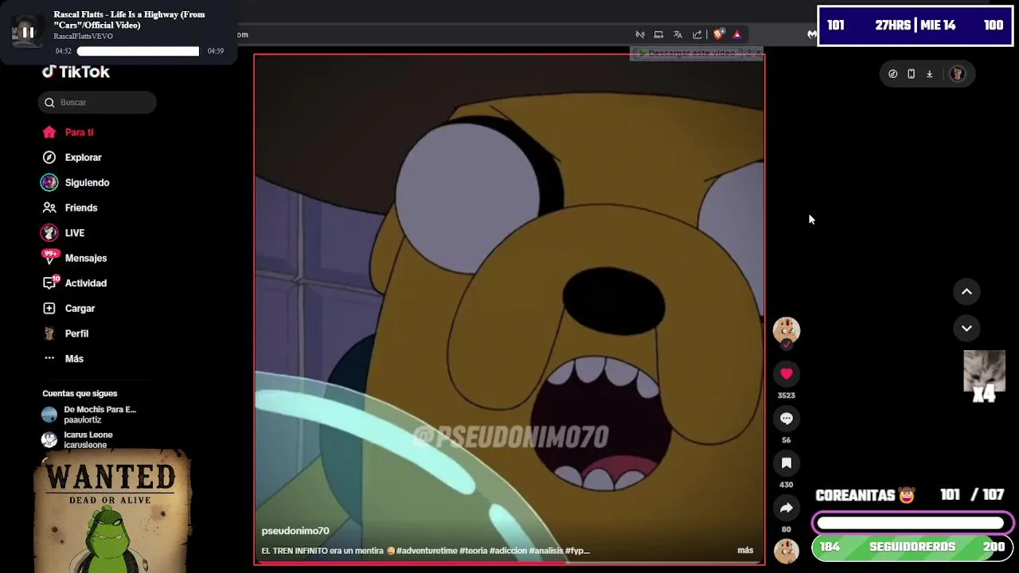Screen dimensions: 1019x573
Task: Go to Perfil
Action: pyautogui.click(x=76, y=333)
